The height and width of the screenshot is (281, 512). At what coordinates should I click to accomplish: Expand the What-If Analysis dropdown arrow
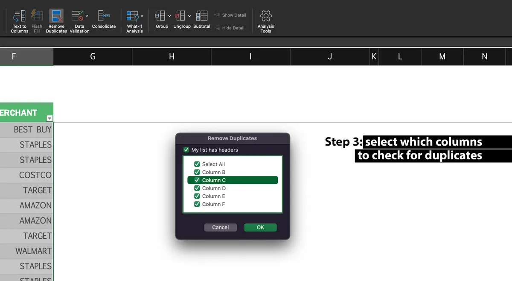click(x=142, y=16)
